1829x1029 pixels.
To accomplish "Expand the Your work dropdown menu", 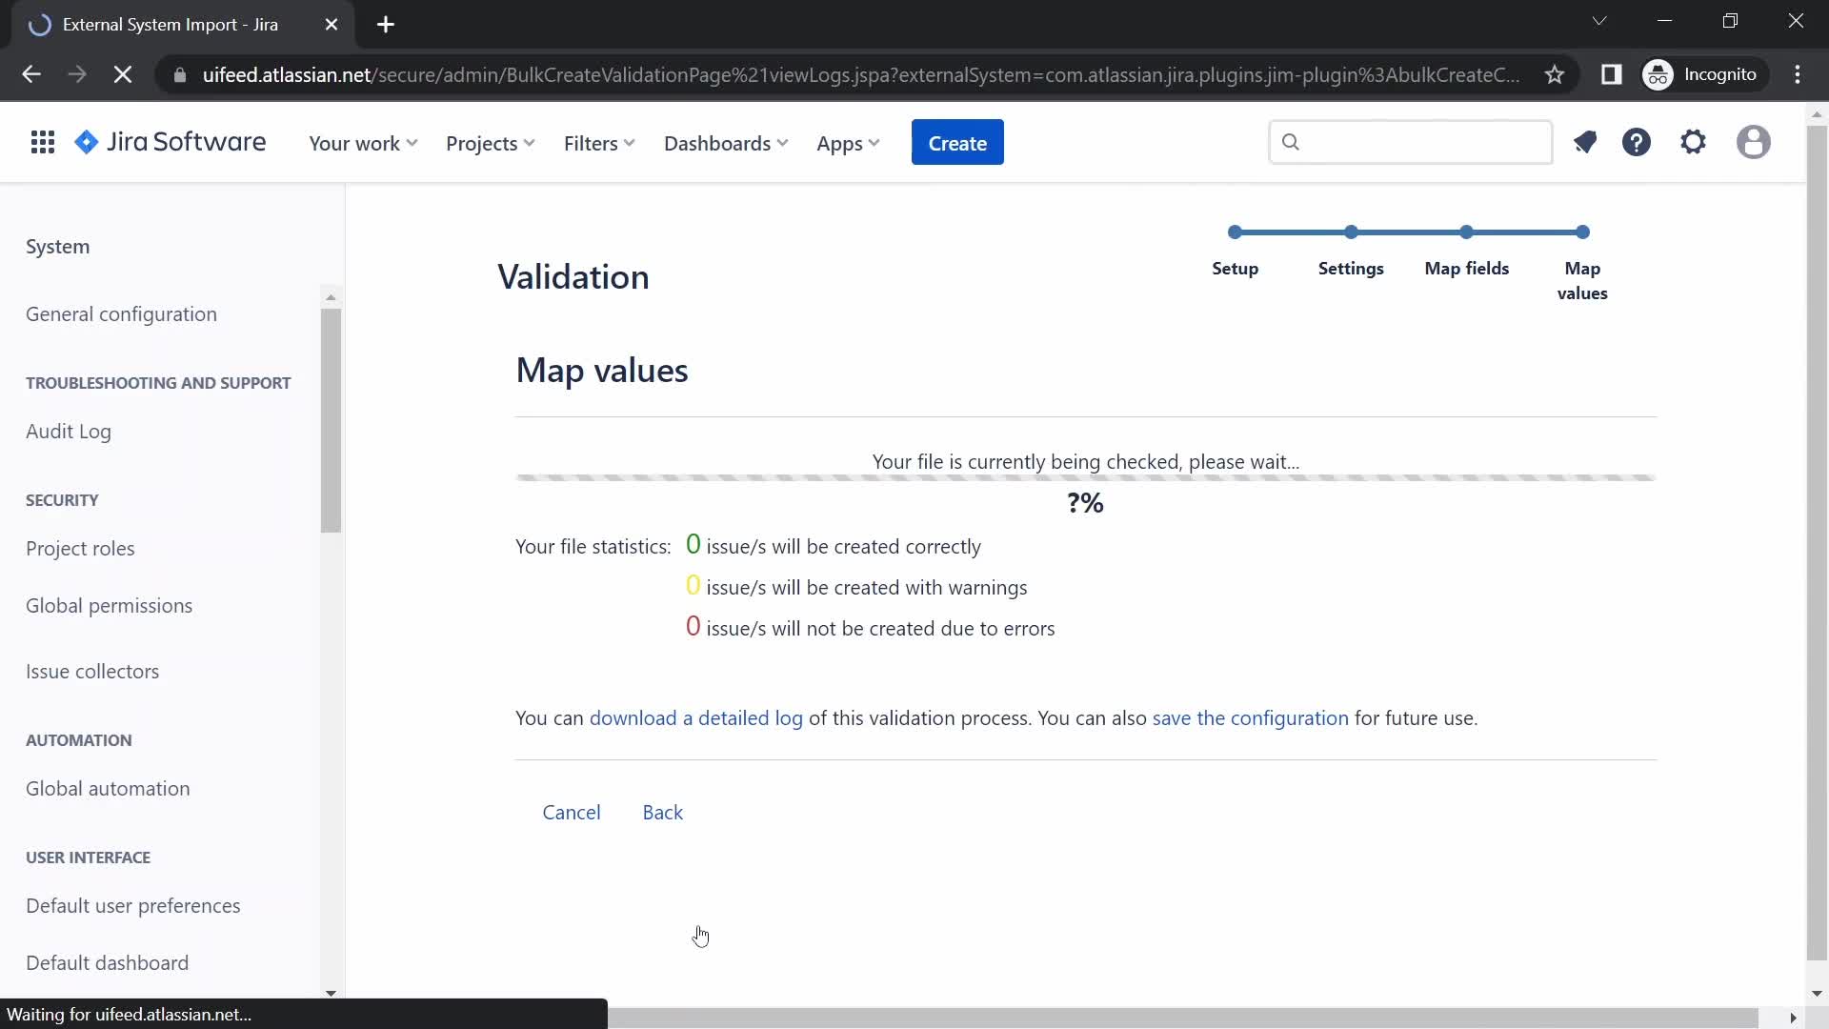I will coord(363,142).
